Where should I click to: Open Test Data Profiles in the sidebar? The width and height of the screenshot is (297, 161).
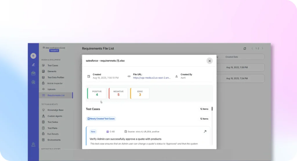click(x=56, y=77)
